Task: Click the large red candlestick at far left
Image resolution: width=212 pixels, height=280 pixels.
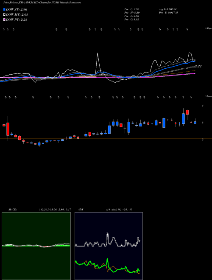Action: click(x=8, y=129)
